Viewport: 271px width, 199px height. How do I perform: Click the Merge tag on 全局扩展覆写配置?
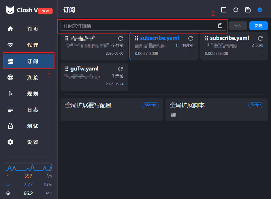click(x=150, y=105)
